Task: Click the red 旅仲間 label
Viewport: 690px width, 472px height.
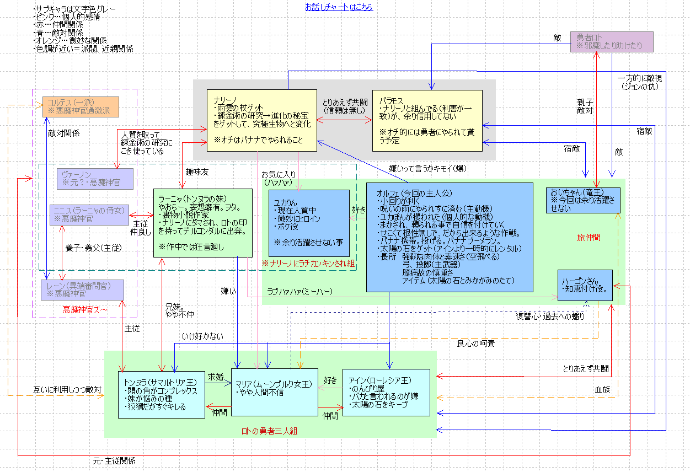Action: [x=588, y=237]
